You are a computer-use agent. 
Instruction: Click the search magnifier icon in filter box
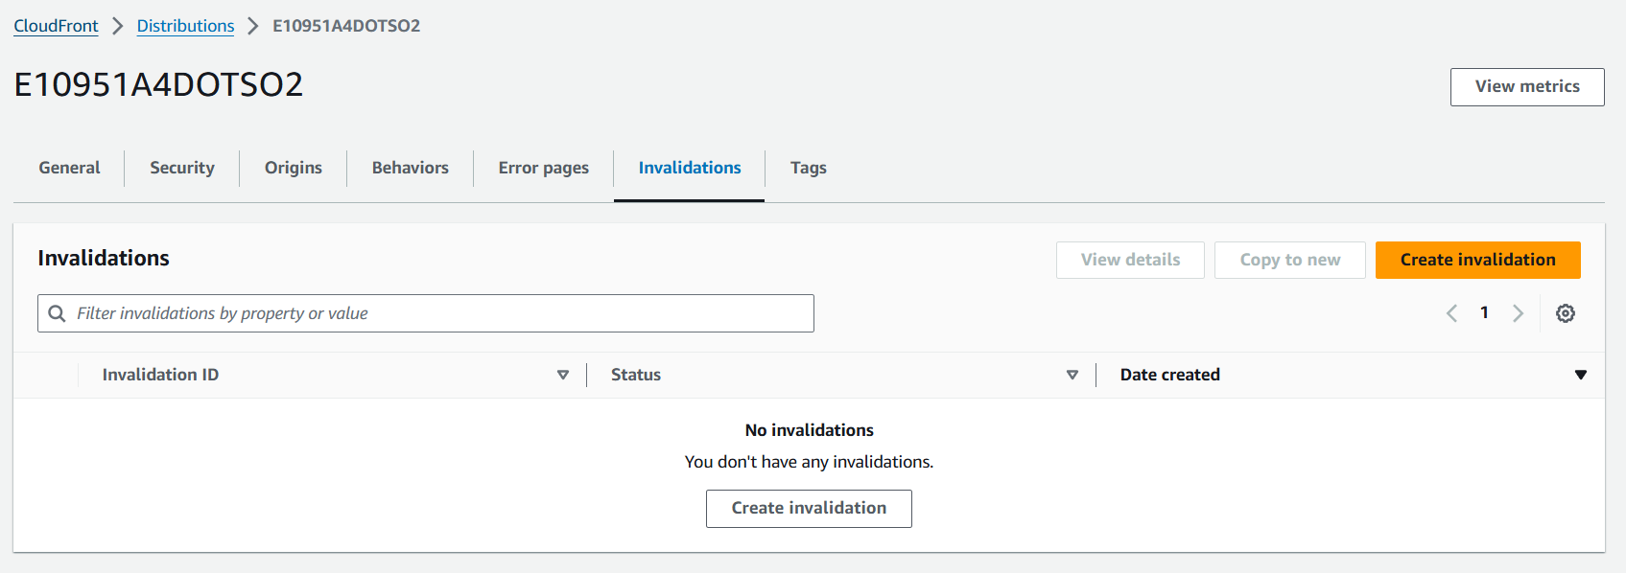point(57,313)
